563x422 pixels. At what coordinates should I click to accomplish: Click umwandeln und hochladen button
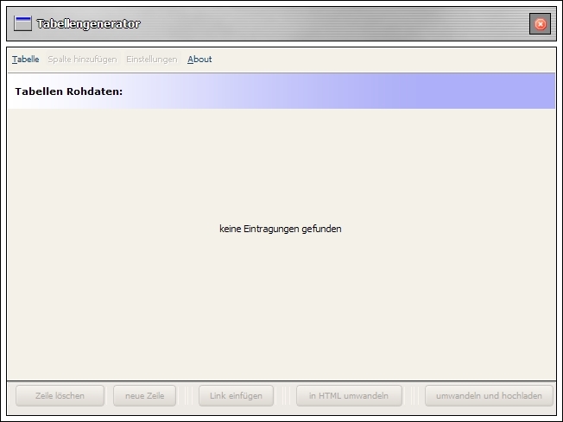click(x=489, y=396)
